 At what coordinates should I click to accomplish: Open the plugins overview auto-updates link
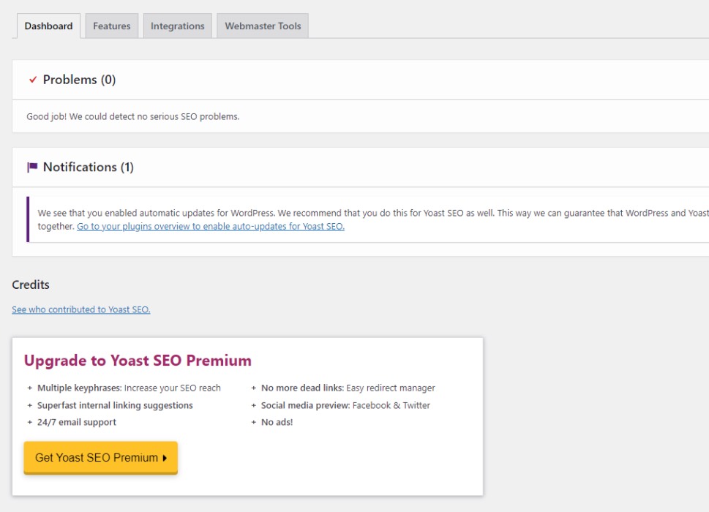[x=210, y=226]
